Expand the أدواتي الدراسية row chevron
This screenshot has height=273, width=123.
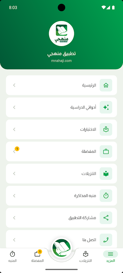pos(14,107)
